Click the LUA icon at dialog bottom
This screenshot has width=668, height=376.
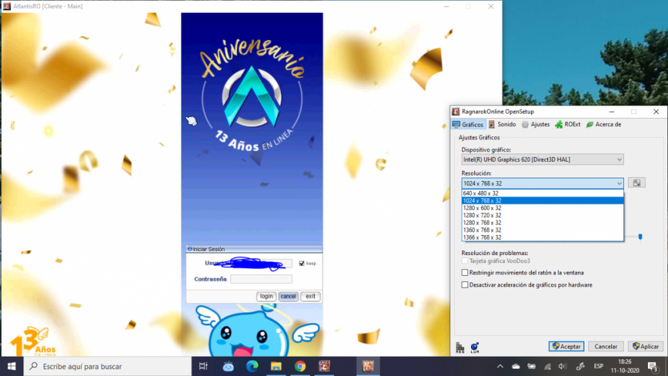(x=474, y=347)
